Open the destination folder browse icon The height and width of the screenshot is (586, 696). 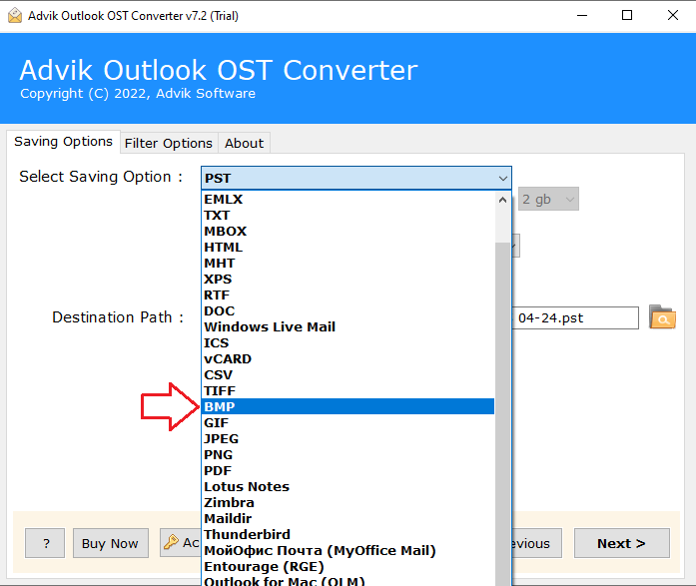pos(662,317)
